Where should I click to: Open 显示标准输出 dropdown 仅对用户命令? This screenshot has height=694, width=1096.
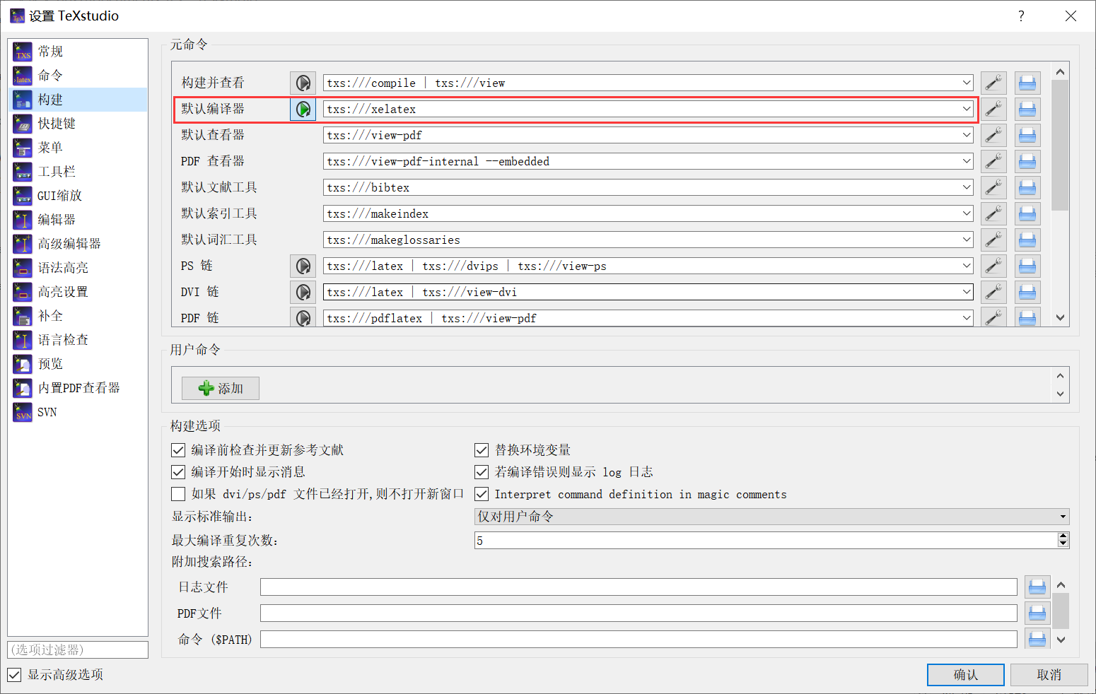pos(771,517)
